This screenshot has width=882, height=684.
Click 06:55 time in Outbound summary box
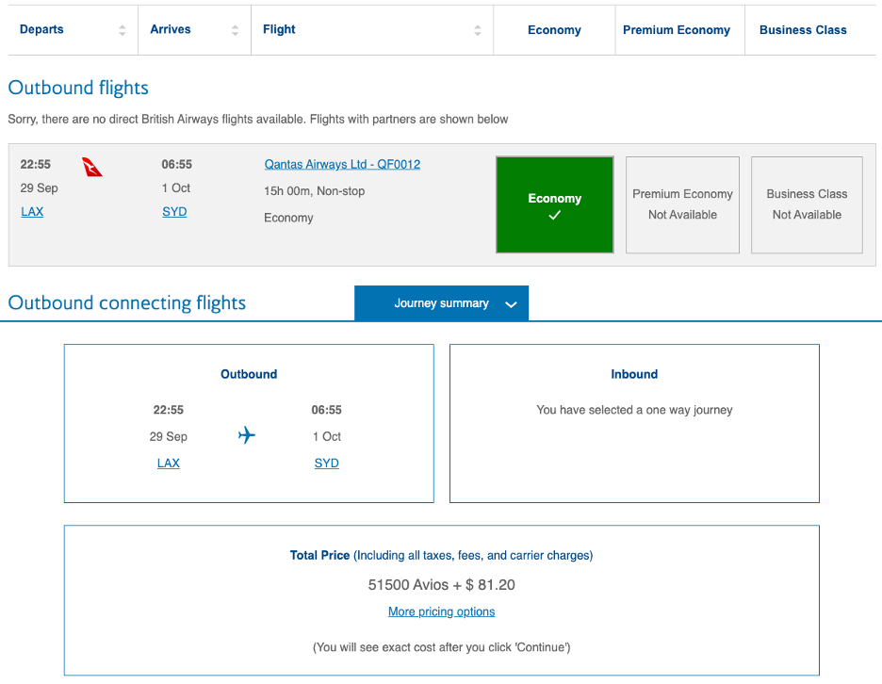[326, 410]
